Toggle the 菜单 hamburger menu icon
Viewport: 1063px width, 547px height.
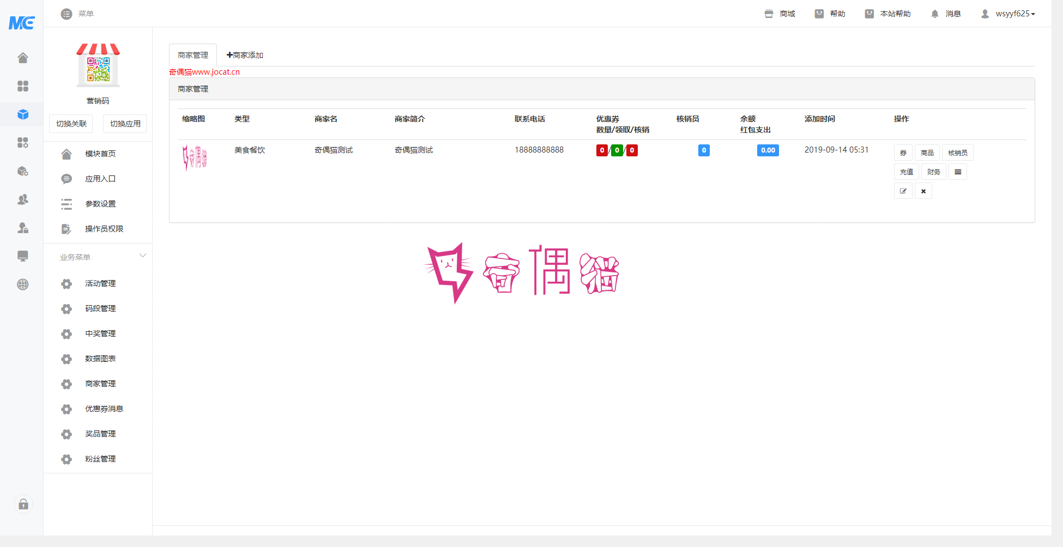pos(67,14)
